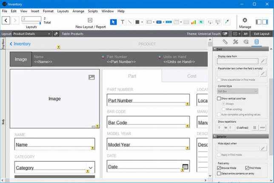Viewport: 274px width, 183px height.
Task: Select the Field tool
Action: click(210, 22)
